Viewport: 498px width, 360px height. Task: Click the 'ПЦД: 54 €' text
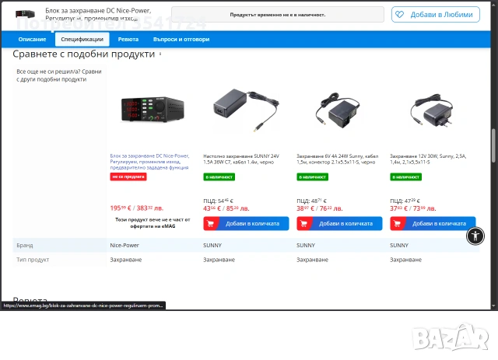point(218,201)
